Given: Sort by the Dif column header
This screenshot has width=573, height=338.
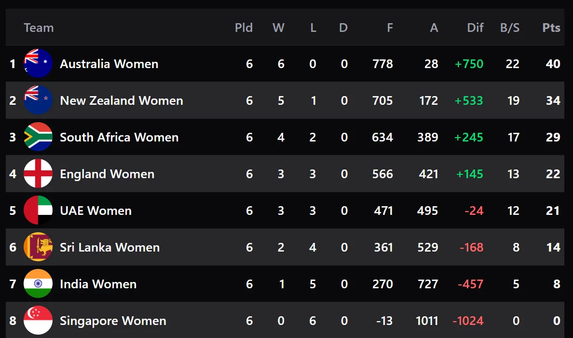Looking at the screenshot, I should (475, 28).
